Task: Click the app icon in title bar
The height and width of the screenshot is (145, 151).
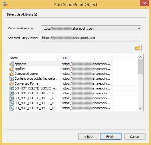Action: [x=5, y=4]
